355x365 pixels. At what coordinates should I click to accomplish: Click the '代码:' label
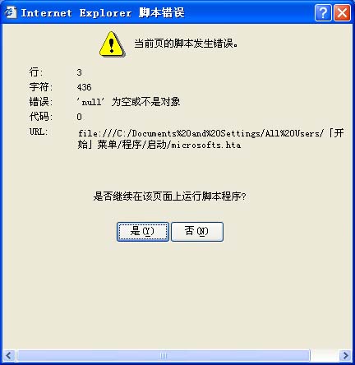point(40,117)
